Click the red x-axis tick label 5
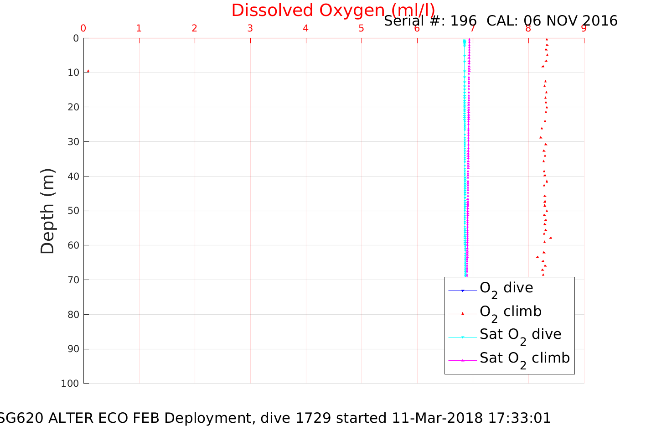The height and width of the screenshot is (431, 646). pyautogui.click(x=361, y=28)
